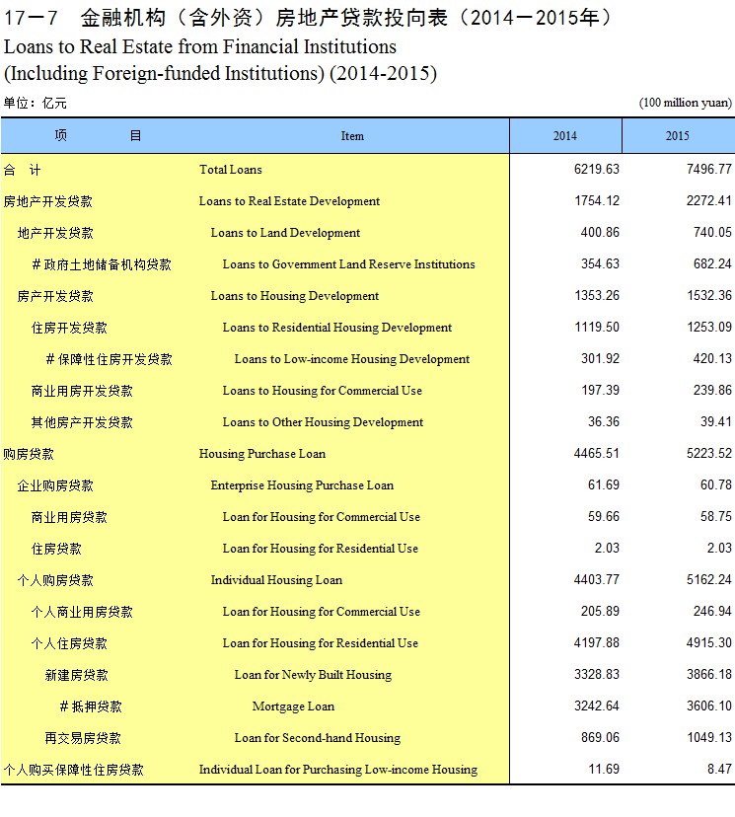Click 'Loans to Real Estate Development' label
This screenshot has width=735, height=817.
point(289,201)
